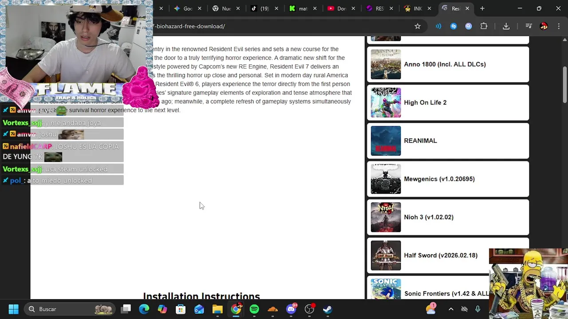Click the microphone icon in system tray

point(478,309)
